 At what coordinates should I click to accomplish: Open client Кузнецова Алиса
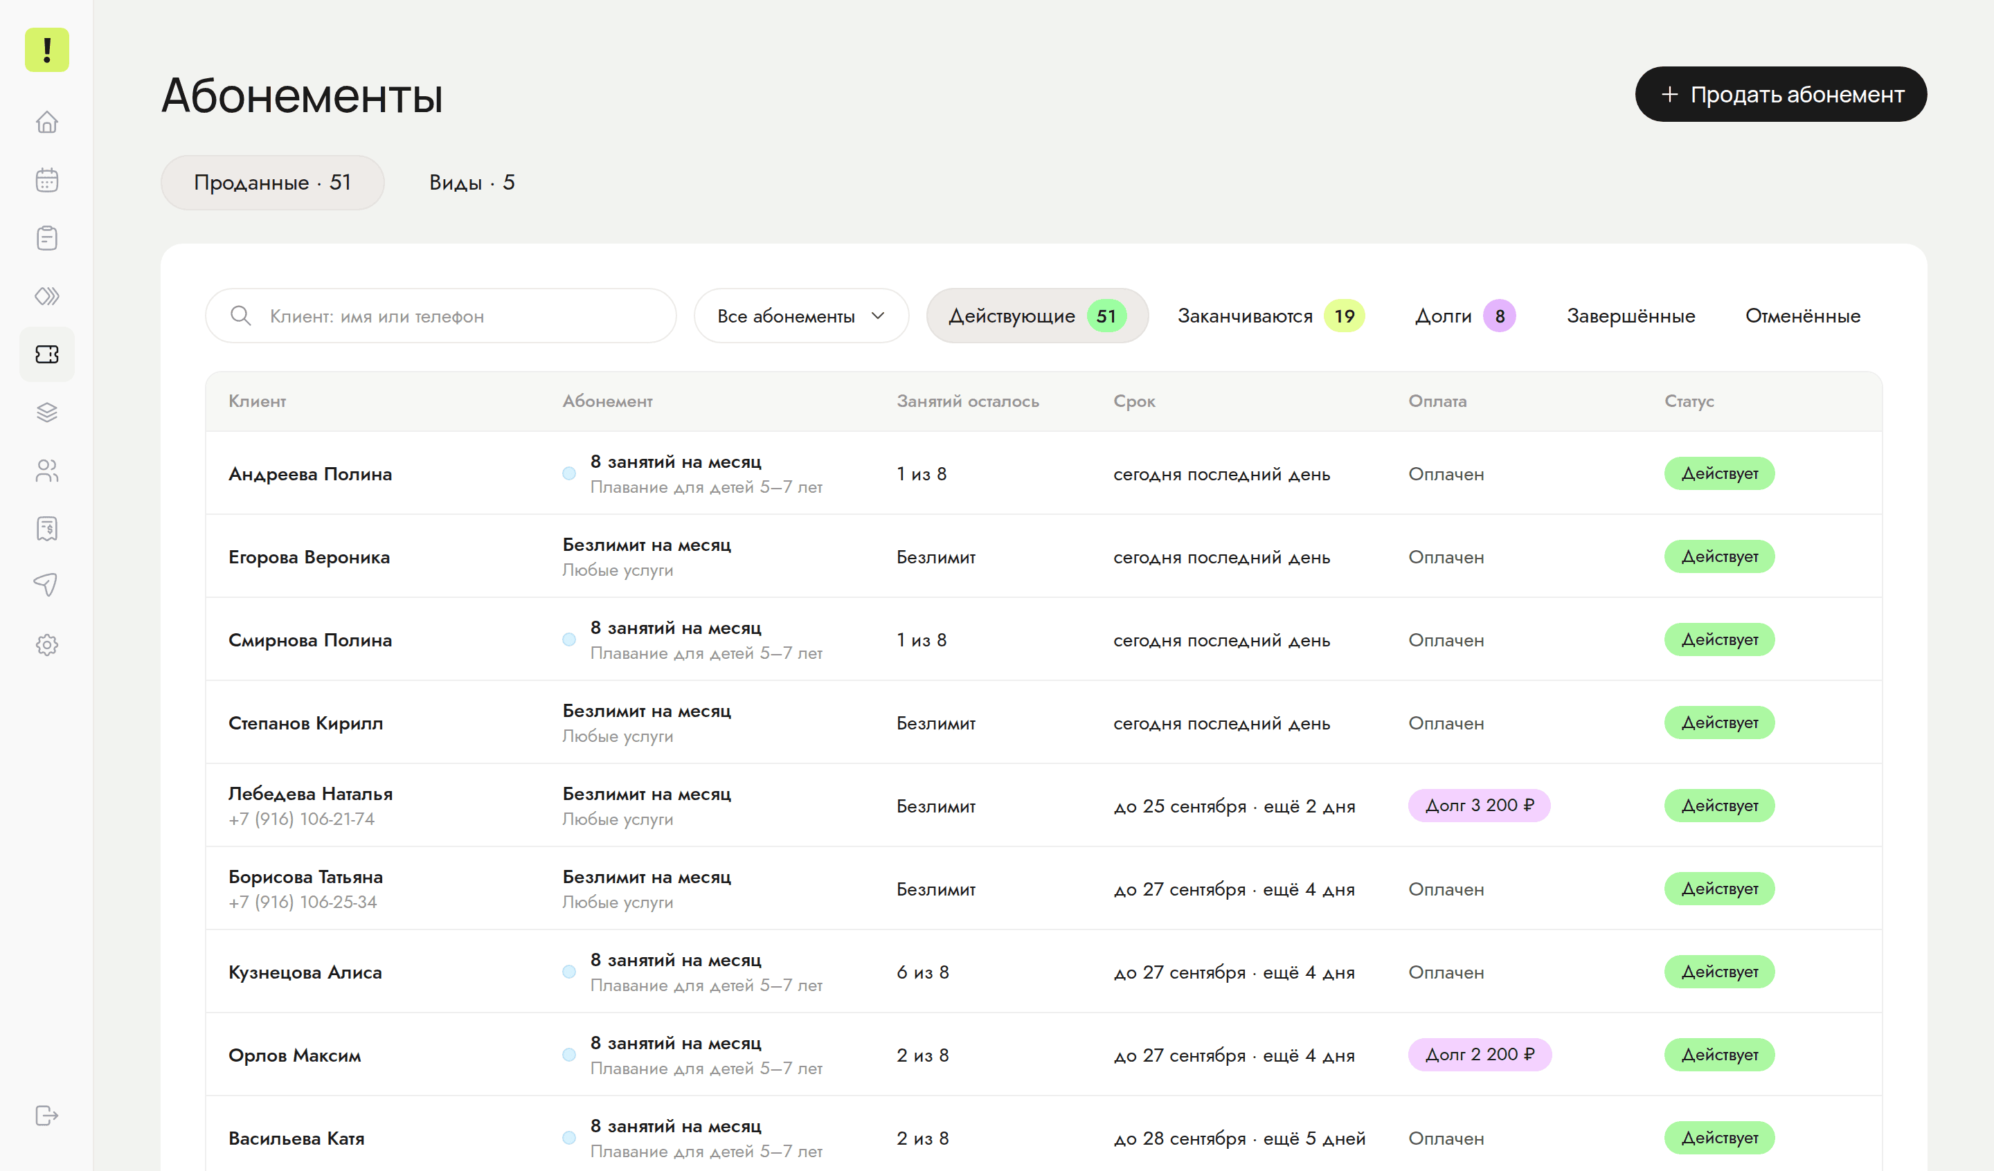(x=305, y=972)
